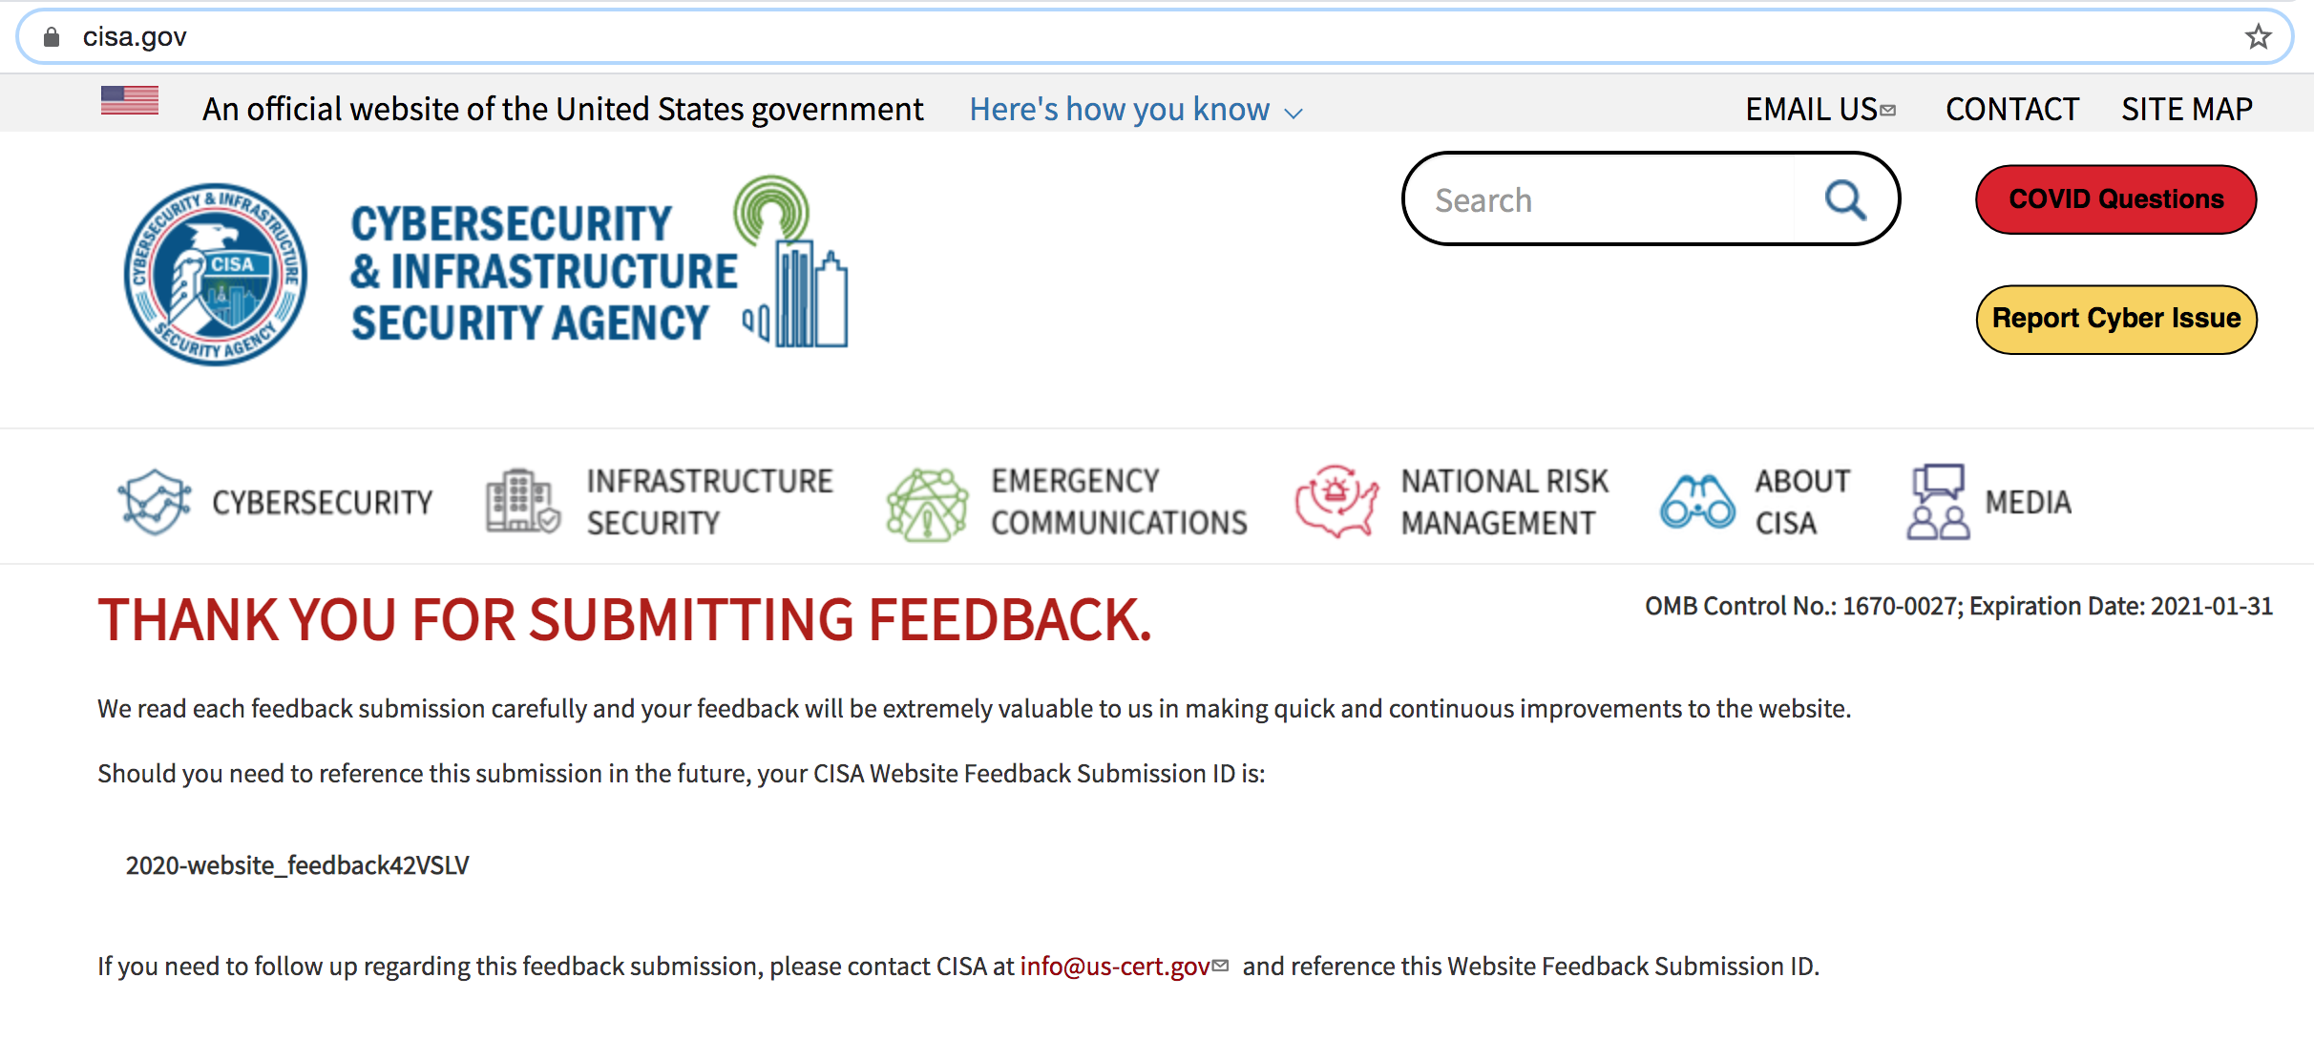Click the CISA round seal logo

(216, 274)
